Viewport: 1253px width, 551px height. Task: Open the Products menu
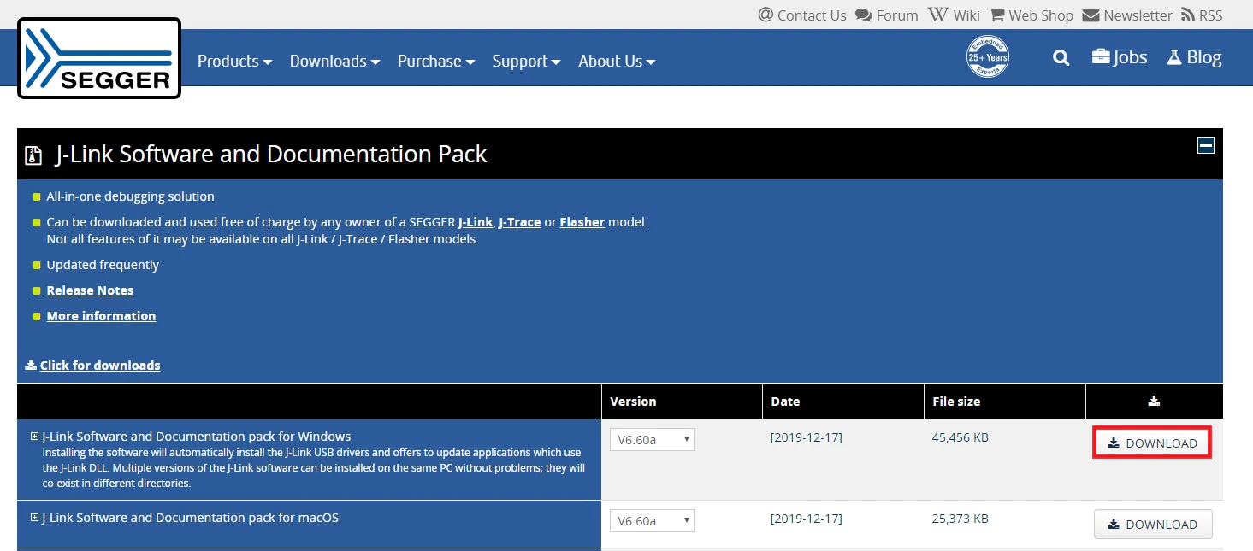pos(235,61)
